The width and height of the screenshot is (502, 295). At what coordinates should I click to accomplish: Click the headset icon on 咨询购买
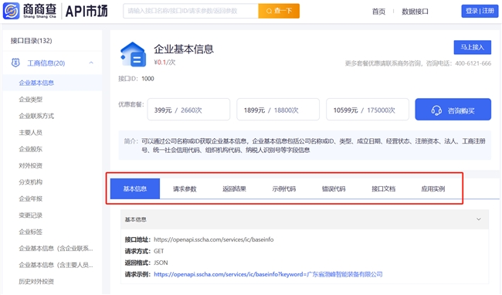tap(436, 110)
